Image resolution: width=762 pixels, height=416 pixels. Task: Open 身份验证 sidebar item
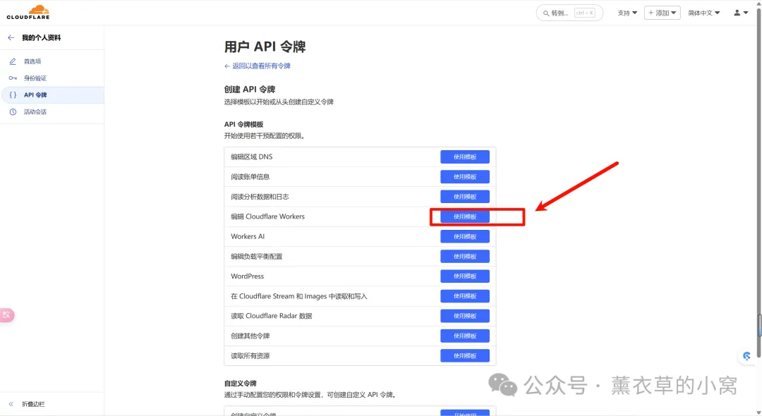[35, 78]
